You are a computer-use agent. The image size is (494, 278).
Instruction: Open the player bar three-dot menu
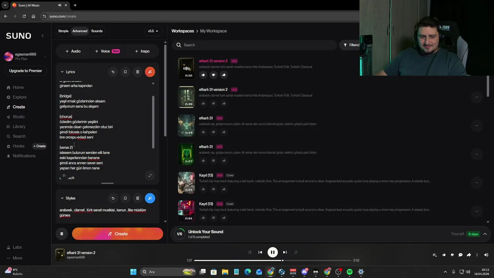477,255
